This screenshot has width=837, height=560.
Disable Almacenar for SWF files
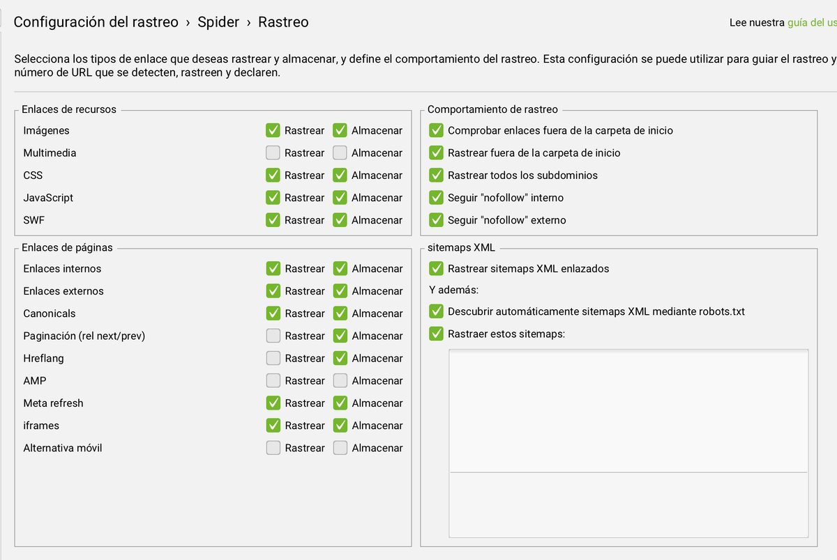point(340,219)
